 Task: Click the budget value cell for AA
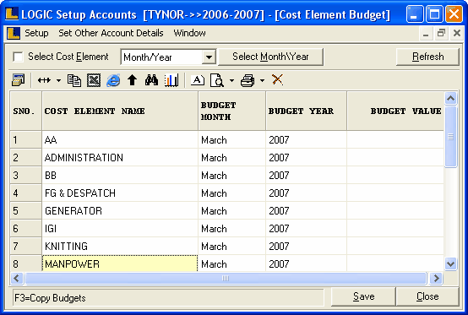[395, 139]
